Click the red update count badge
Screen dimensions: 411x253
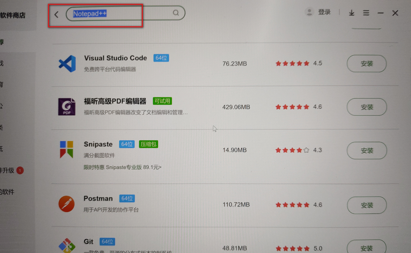(x=20, y=170)
